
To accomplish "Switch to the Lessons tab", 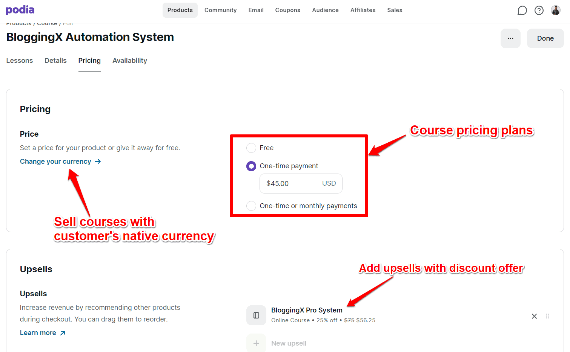I will pyautogui.click(x=20, y=61).
